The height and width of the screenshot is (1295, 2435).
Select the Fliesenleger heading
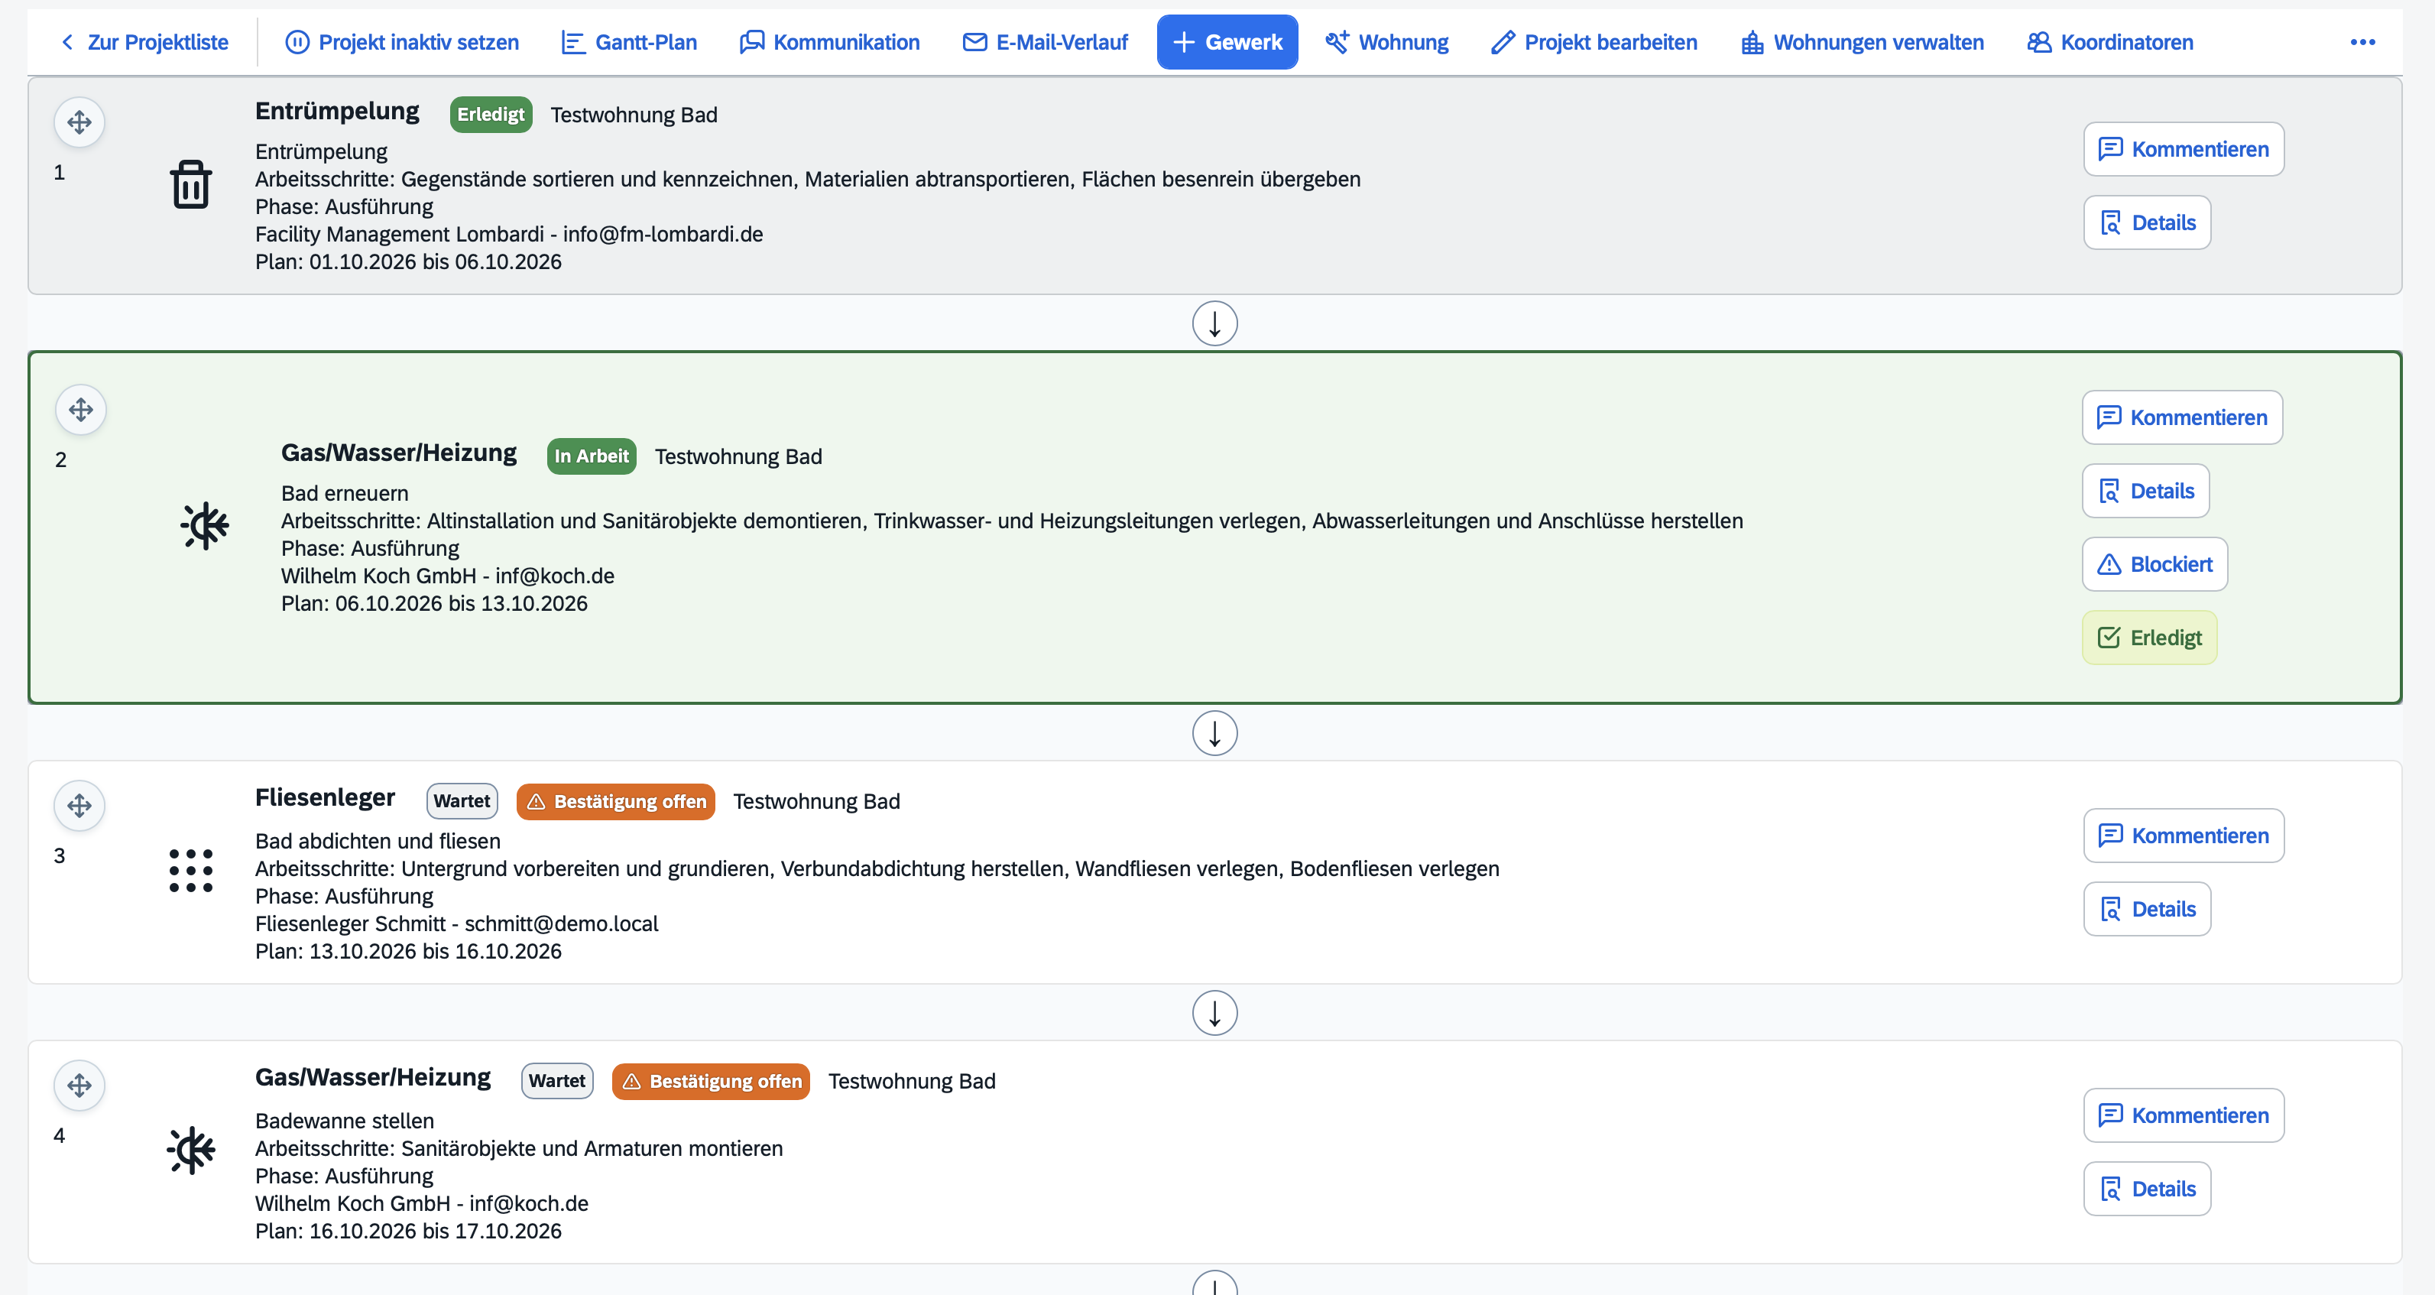(325, 798)
